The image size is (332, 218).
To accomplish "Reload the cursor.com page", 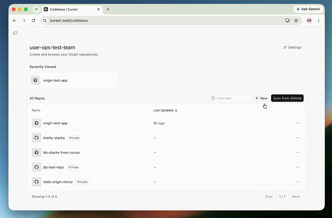I will [x=33, y=20].
